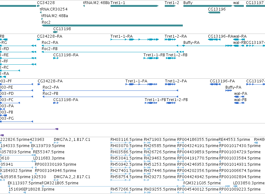This screenshot has height=194, width=265.
Task: Select LD33850.3prime EST label
Action: coord(249,183)
